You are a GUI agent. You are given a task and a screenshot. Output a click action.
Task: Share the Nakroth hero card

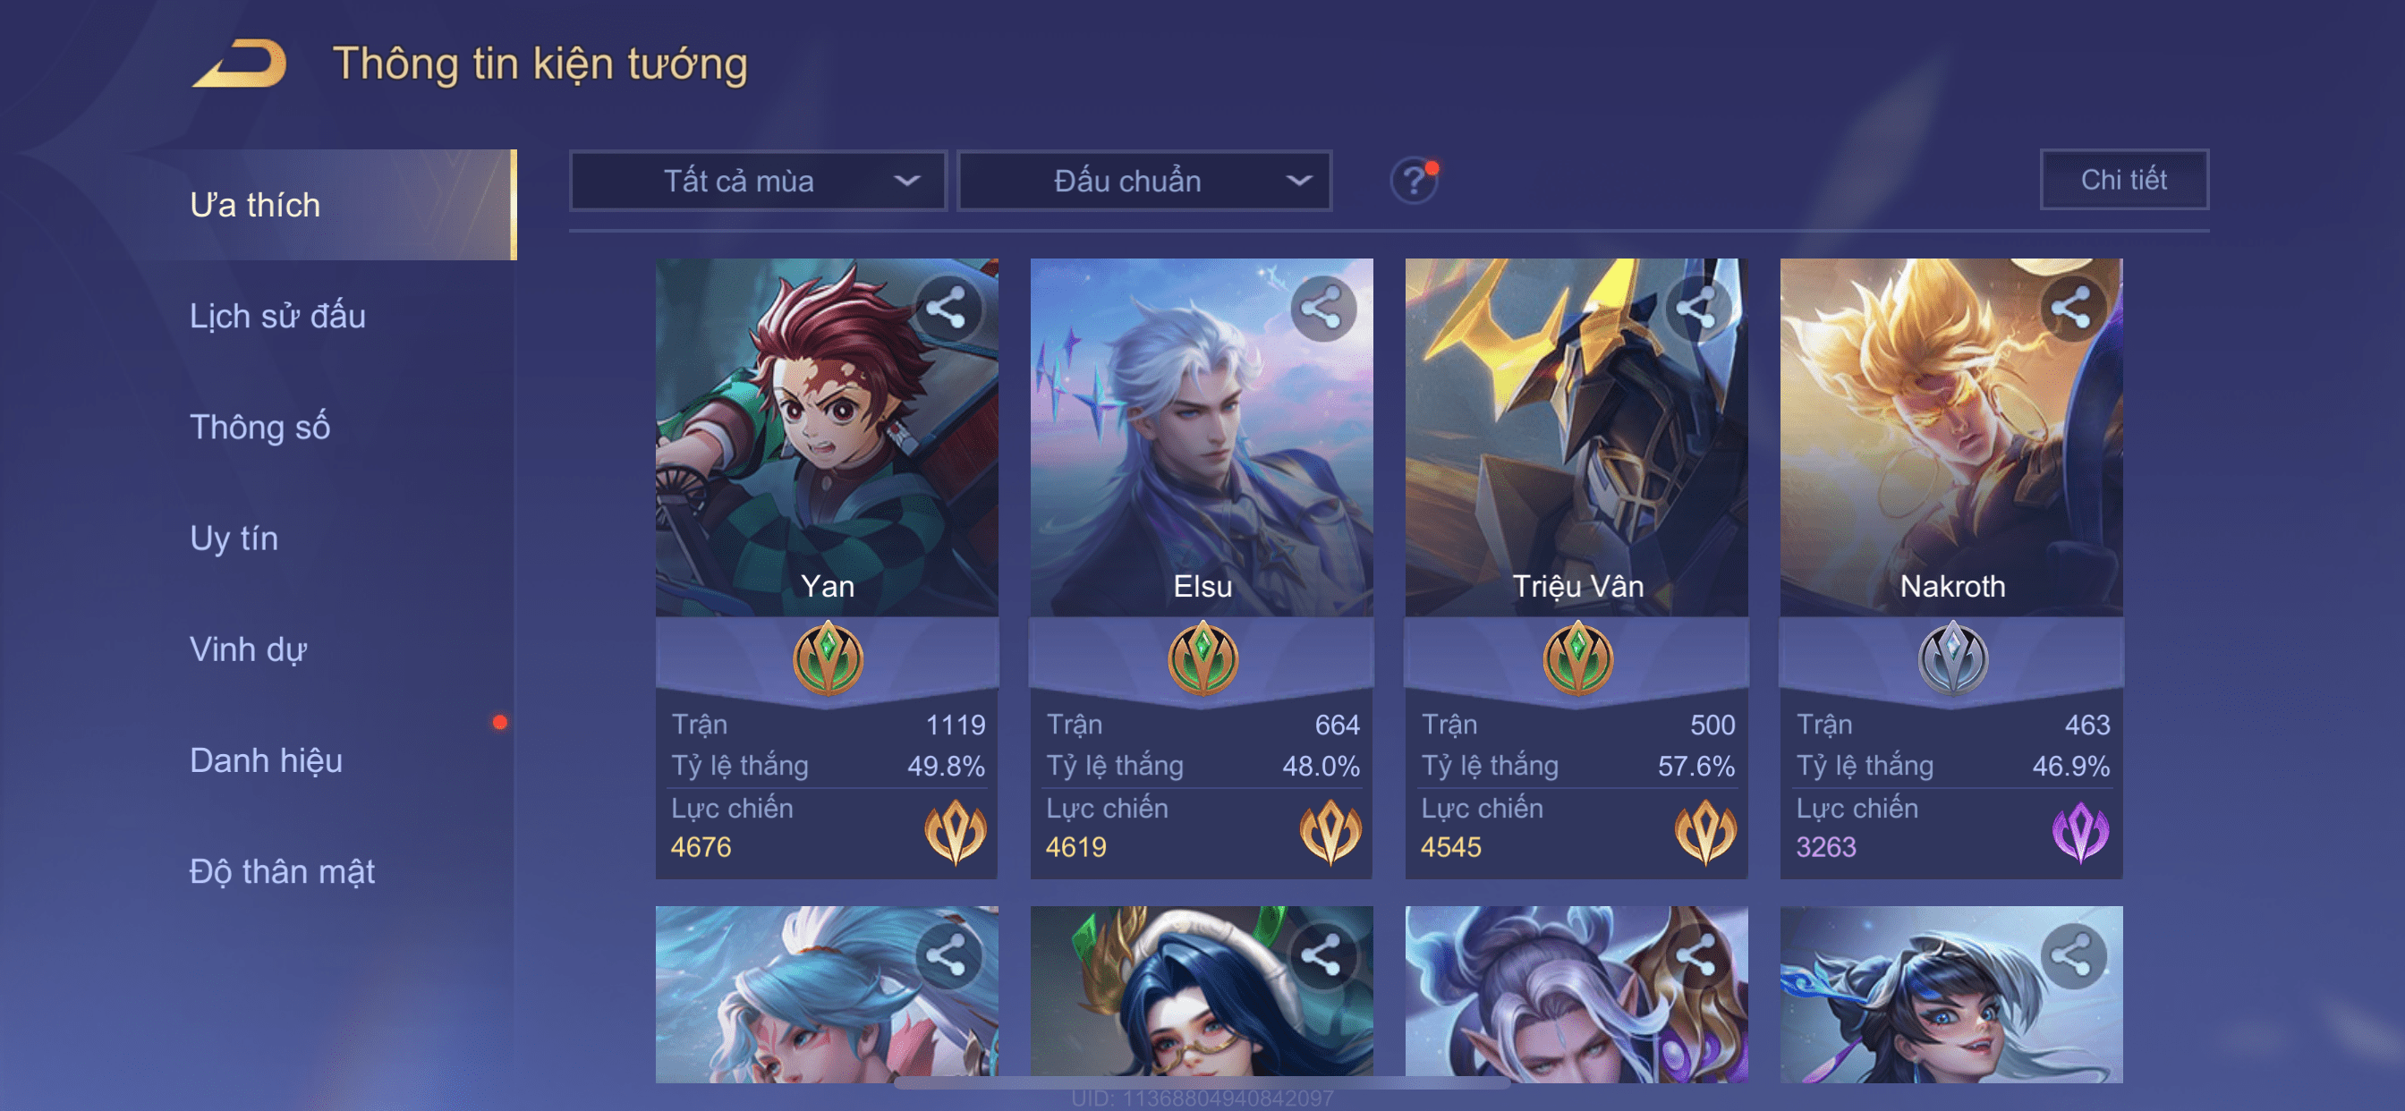[2071, 308]
